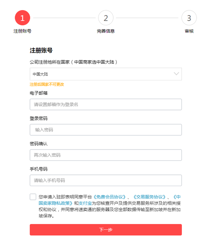Open the country dropdown showing 中国大陆
Screen dimensions: 211x250
(x=106, y=74)
